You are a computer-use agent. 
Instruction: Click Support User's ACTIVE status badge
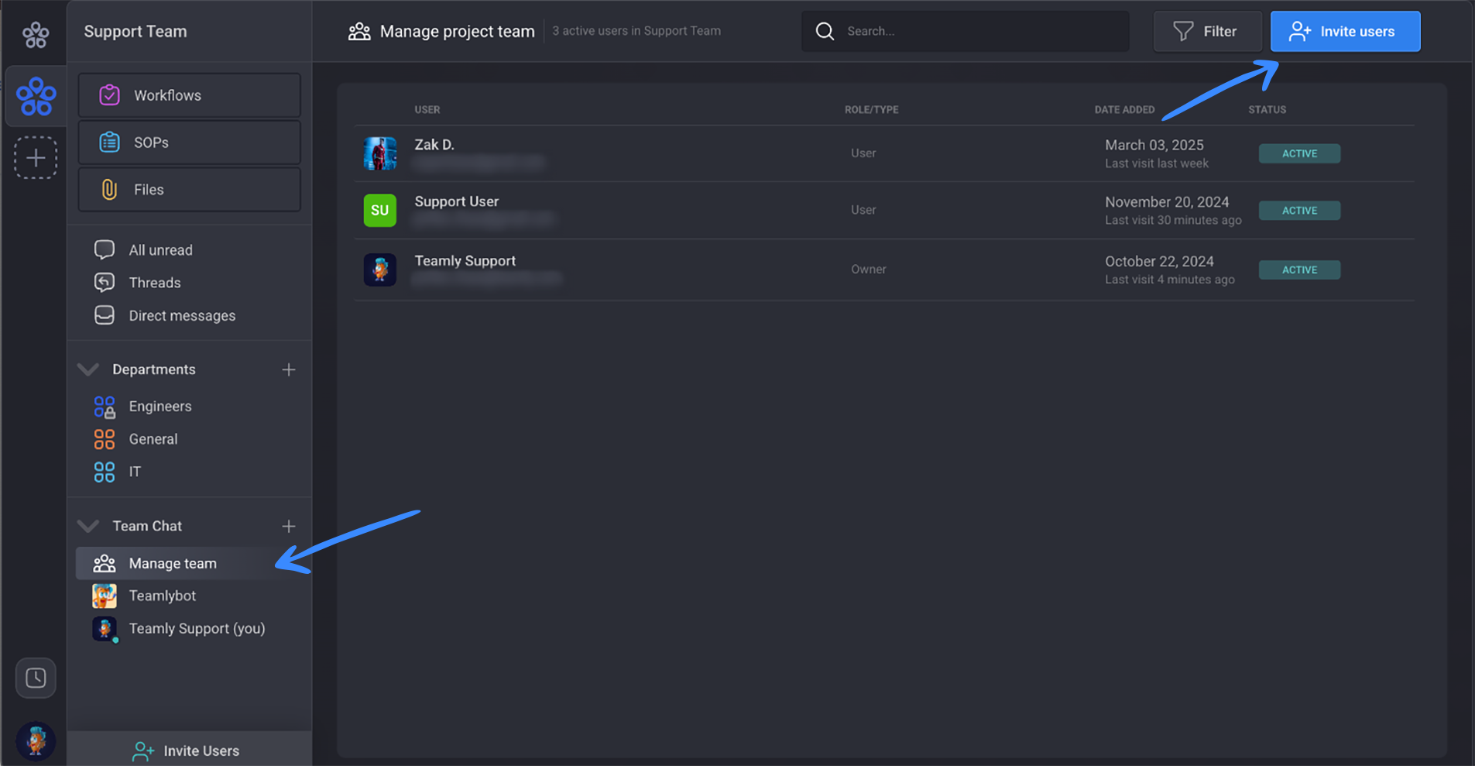1299,210
